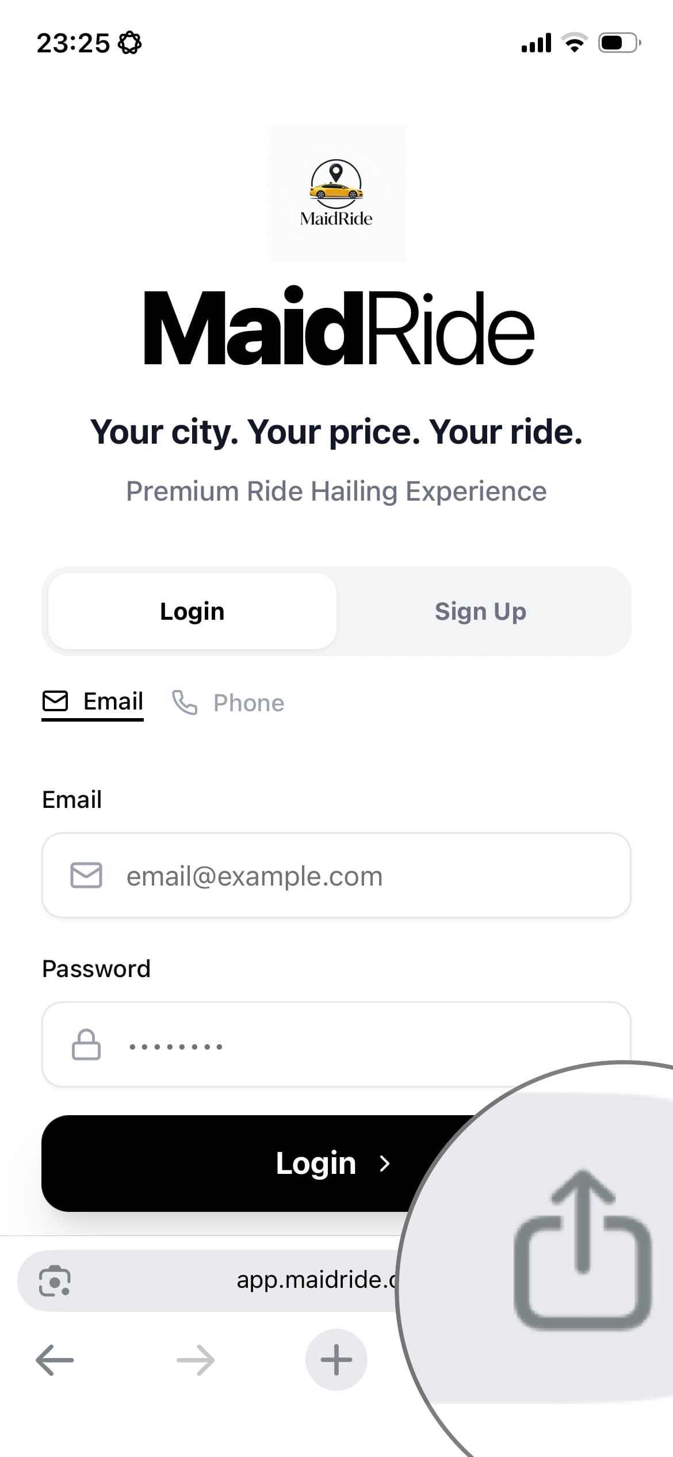Go forward with the right arrow
This screenshot has width=673, height=1457.
(196, 1360)
